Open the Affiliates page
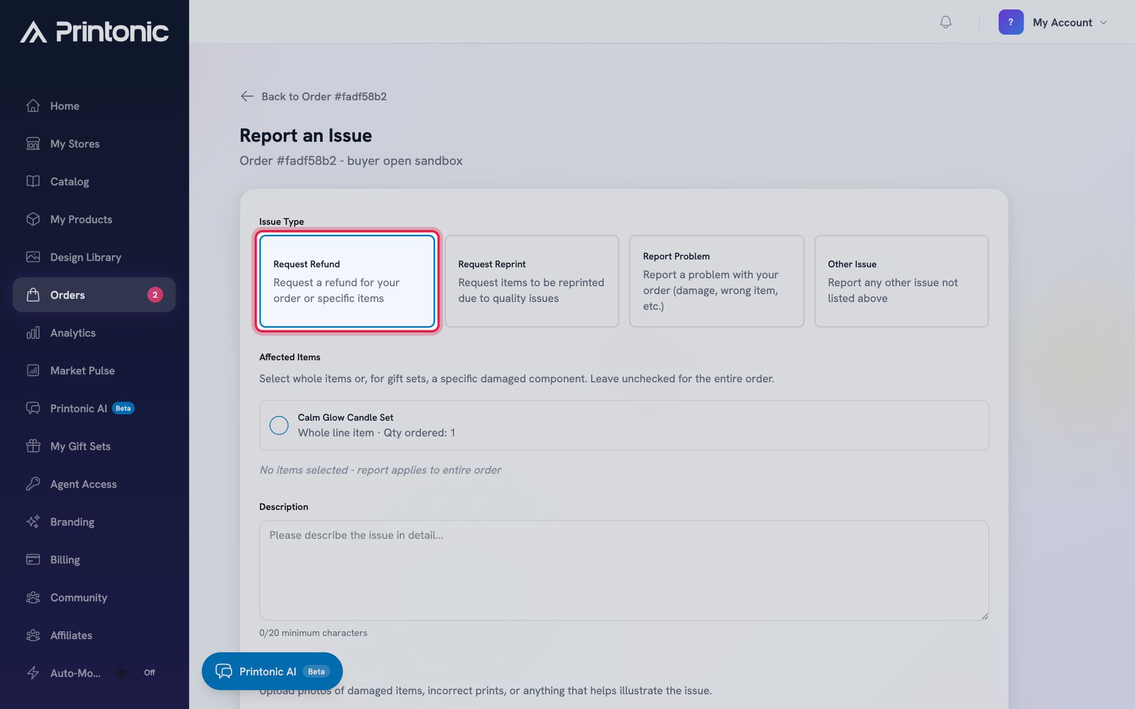The width and height of the screenshot is (1135, 709). coord(94,635)
